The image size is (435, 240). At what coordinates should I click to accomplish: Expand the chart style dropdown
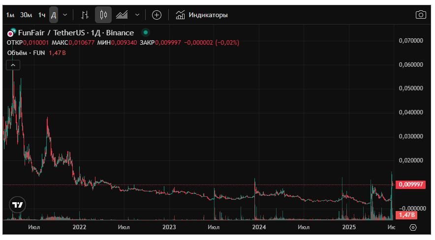(x=137, y=15)
